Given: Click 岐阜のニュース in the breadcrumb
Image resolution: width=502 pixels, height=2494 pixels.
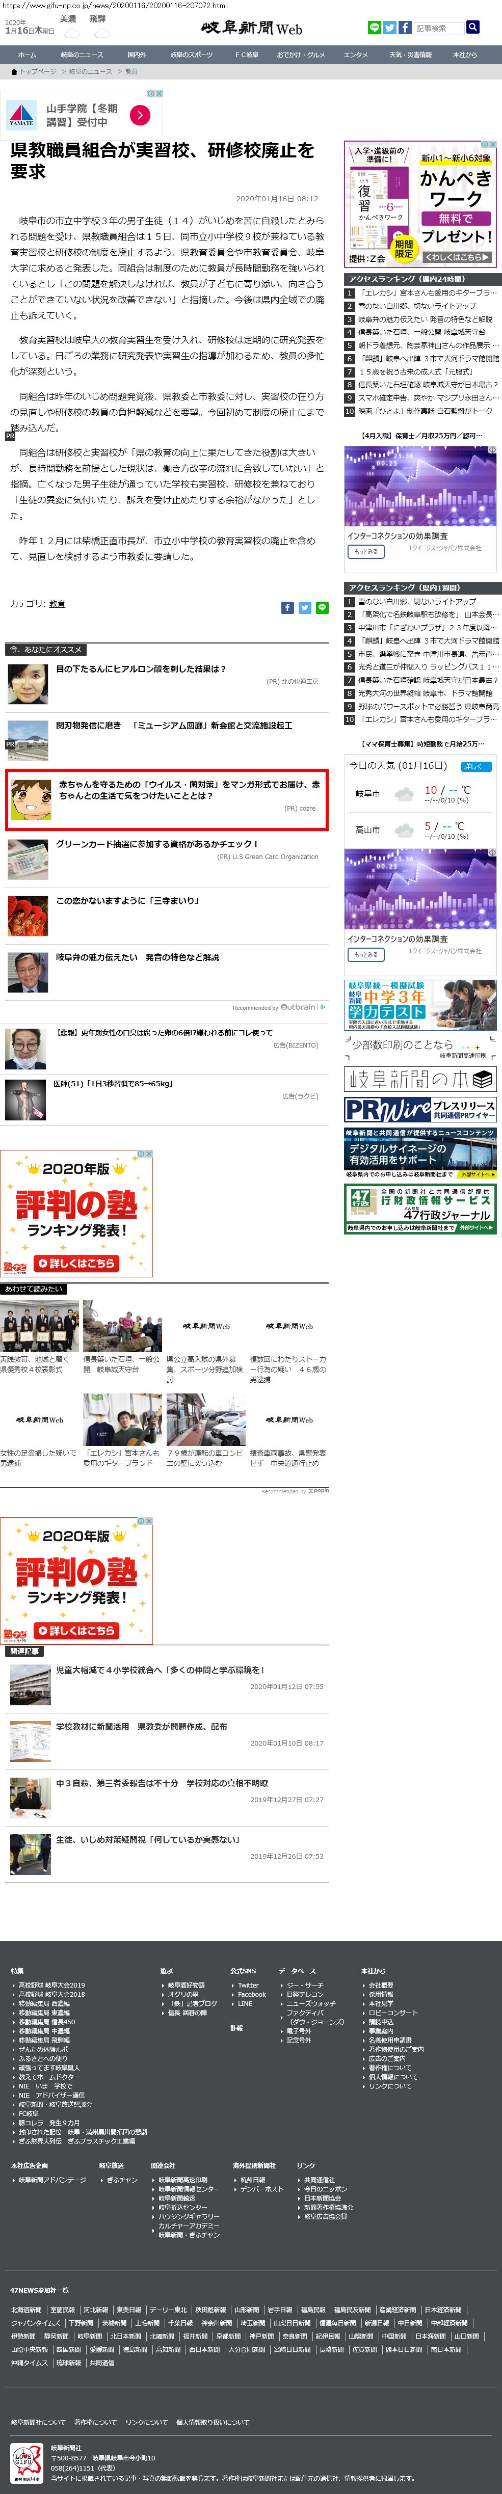Looking at the screenshot, I should click(x=90, y=72).
